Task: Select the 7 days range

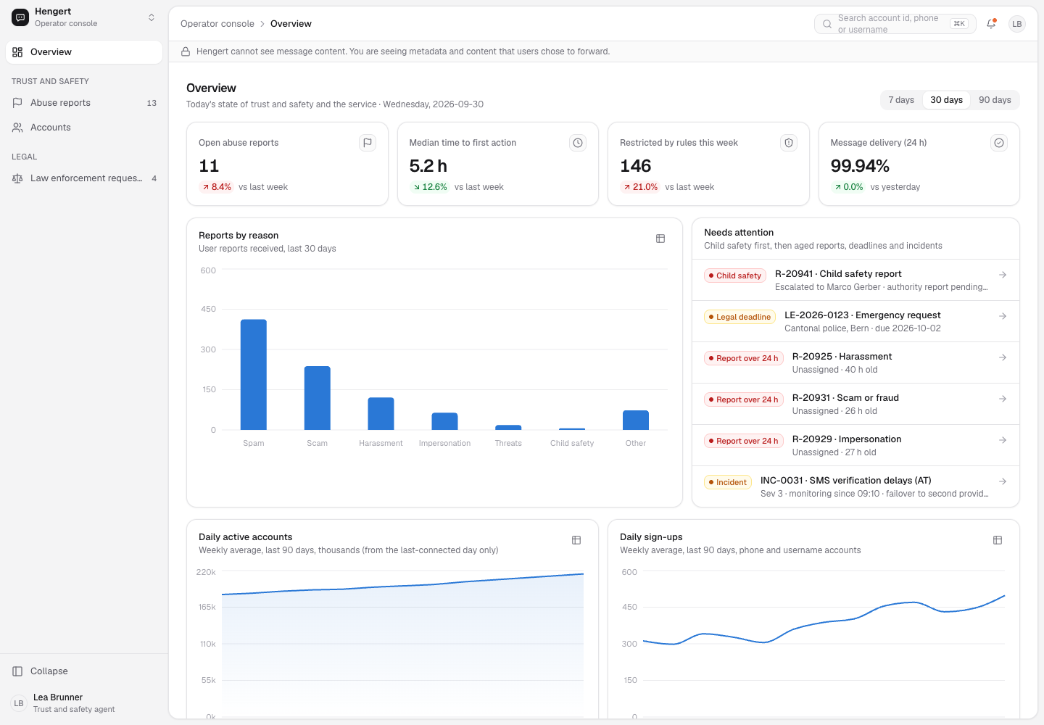Action: [901, 100]
